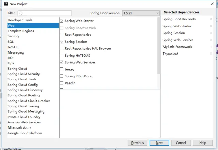Click the filter search magnifier icon
Image resolution: width=218 pixels, height=150 pixels.
pyautogui.click(x=21, y=13)
